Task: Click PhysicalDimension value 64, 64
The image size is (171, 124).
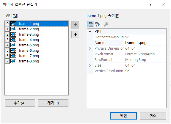Action: [130, 48]
